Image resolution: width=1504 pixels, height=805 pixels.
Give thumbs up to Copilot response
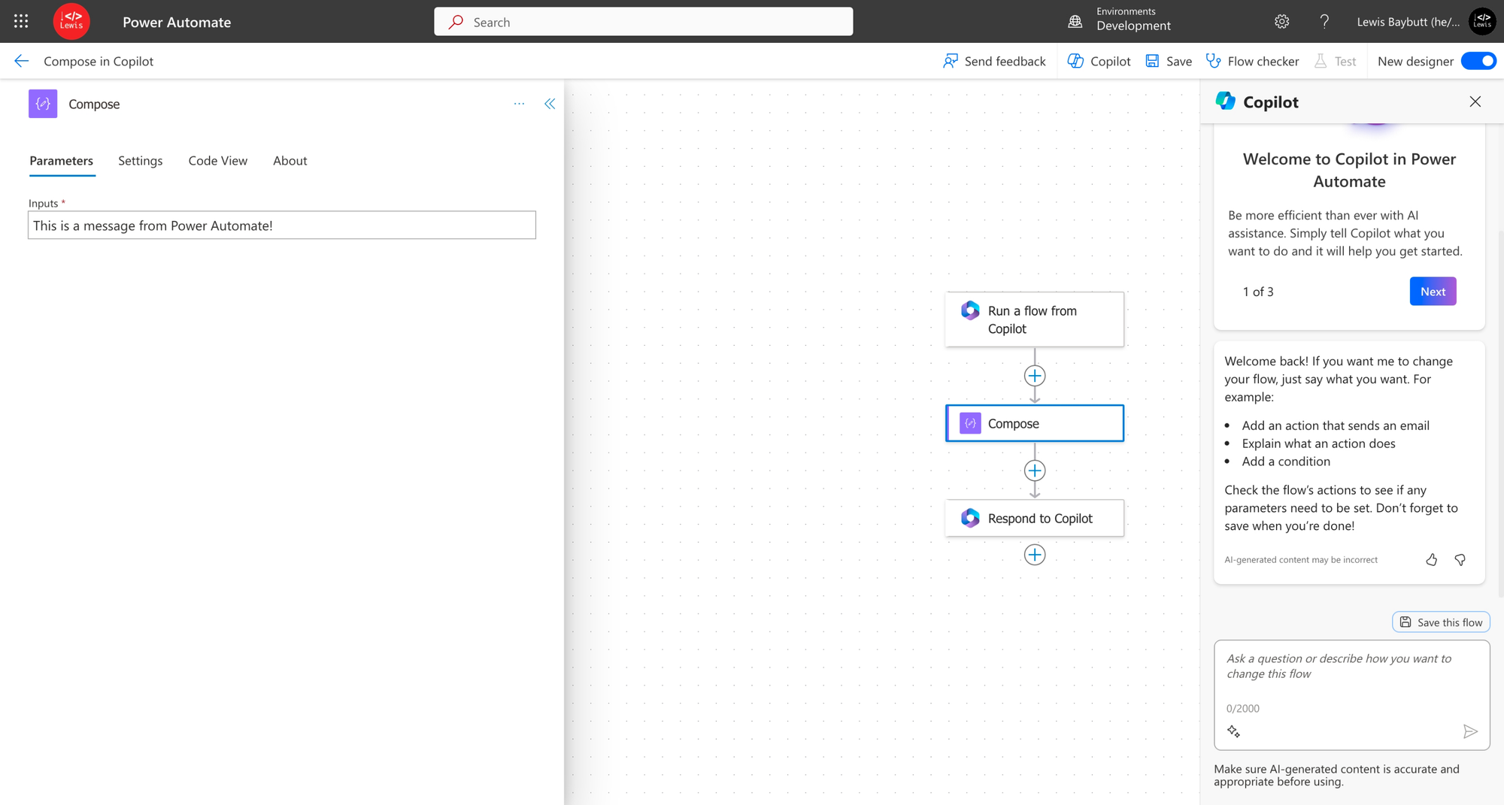(1432, 560)
